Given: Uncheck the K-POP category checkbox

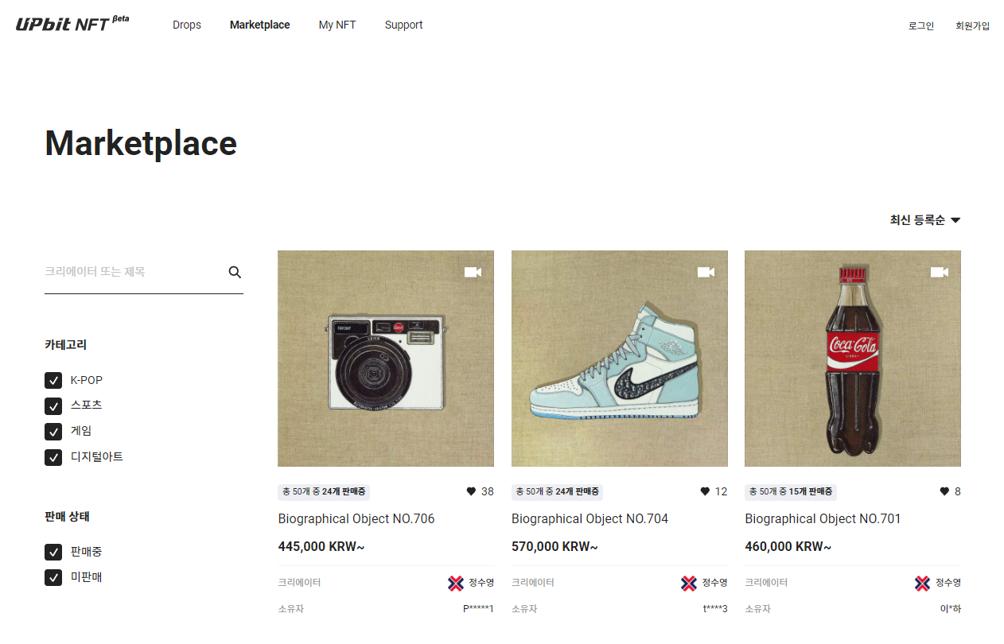Looking at the screenshot, I should pyautogui.click(x=53, y=380).
